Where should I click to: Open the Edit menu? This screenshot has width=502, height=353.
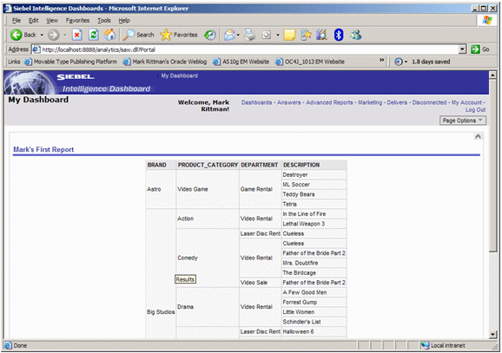click(34, 21)
